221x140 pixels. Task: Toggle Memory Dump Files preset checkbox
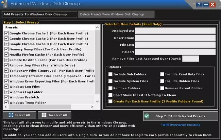coord(6,49)
